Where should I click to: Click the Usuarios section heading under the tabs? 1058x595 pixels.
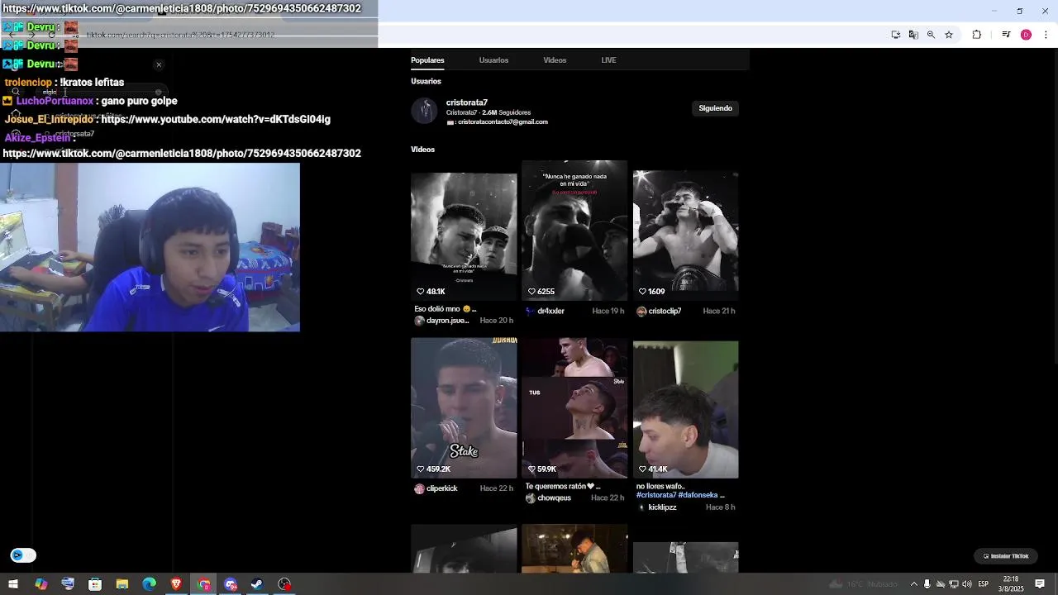click(426, 81)
